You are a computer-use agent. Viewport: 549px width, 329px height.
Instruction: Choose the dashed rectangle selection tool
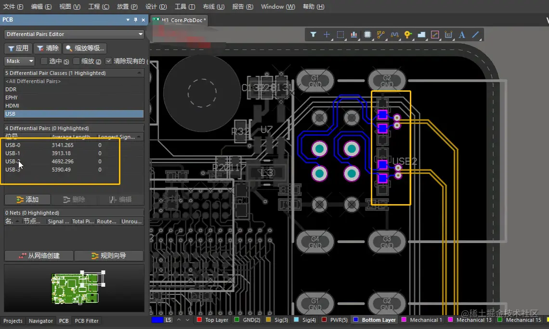click(340, 35)
